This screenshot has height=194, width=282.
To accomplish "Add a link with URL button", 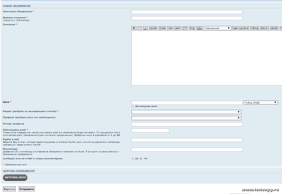I will click(x=199, y=28).
